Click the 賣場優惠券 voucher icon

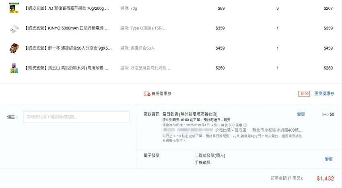click(x=147, y=94)
